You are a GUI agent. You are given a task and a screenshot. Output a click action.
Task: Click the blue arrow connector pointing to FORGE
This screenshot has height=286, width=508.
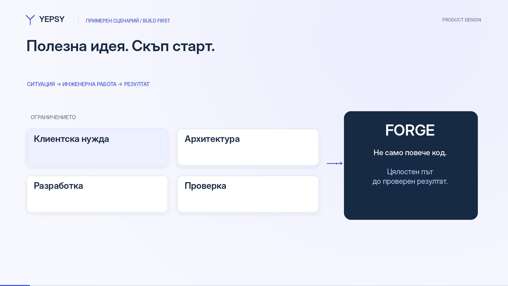click(x=335, y=163)
